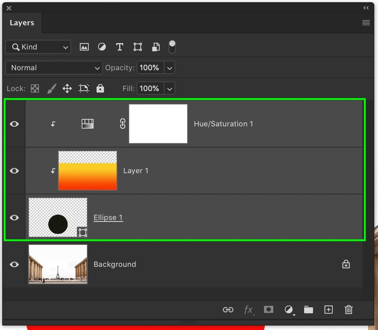Delete a layer using the trash icon
378x330 pixels.
coord(348,310)
